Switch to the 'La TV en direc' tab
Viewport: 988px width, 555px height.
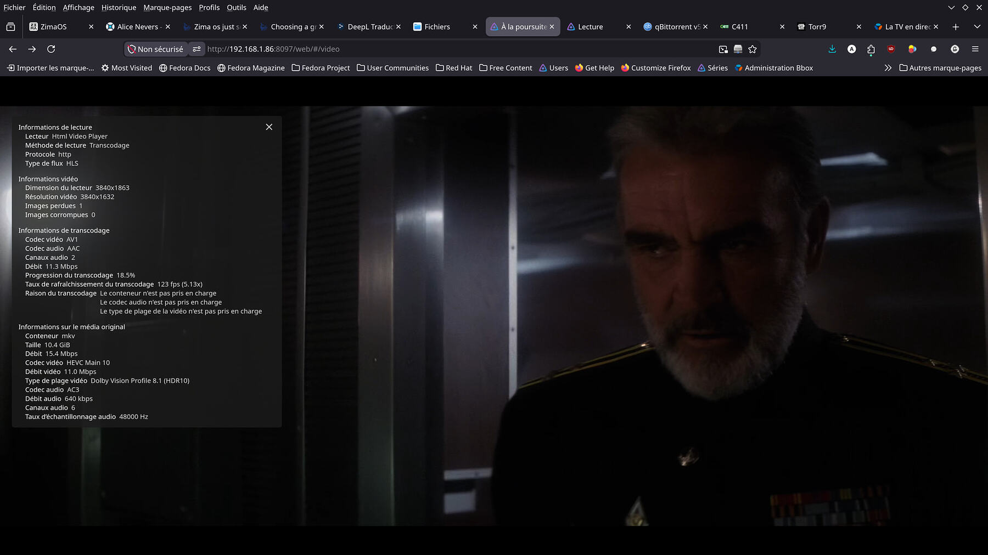(908, 27)
